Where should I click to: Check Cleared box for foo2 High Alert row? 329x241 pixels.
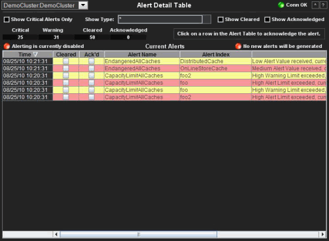[x=66, y=97]
